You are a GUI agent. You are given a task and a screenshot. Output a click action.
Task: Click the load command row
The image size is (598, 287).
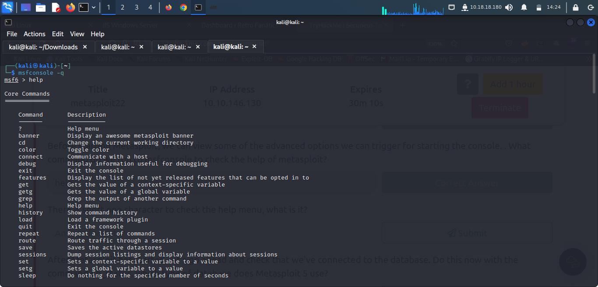pyautogui.click(x=83, y=220)
